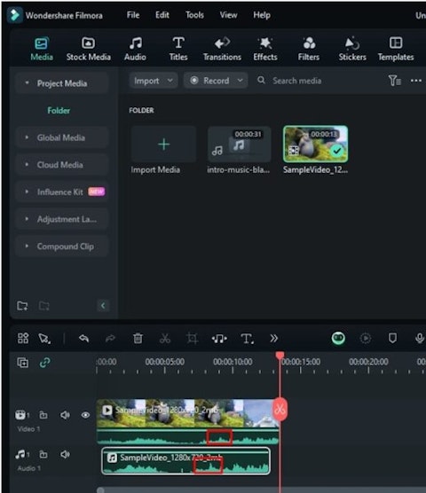426x493 pixels.
Task: Click the timeline layout grid icon
Action: click(23, 339)
